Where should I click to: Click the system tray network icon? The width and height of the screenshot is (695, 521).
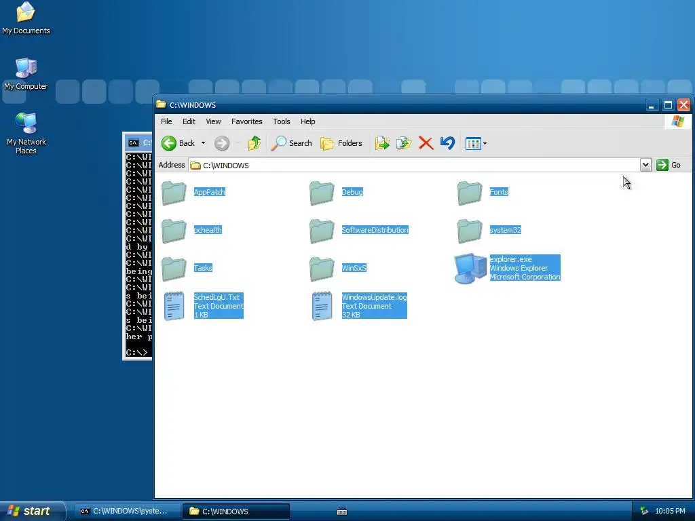644,511
